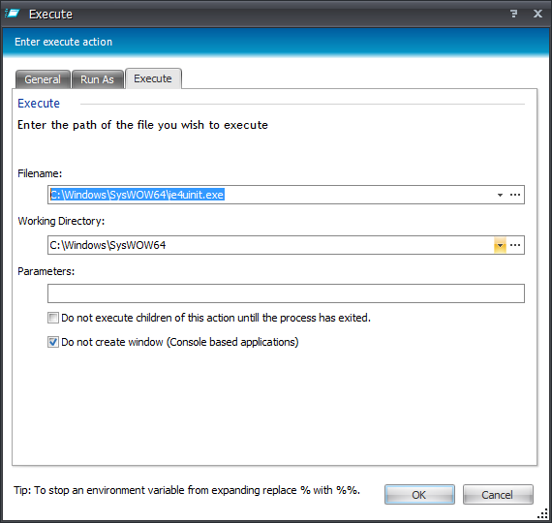The height and width of the screenshot is (523, 552).
Task: Click the Enter execute action header banner
Action: (276, 42)
